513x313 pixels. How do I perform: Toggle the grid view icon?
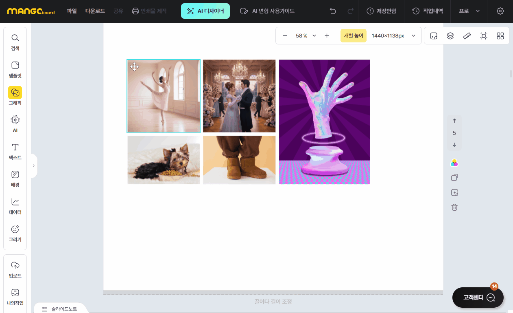tap(500, 36)
